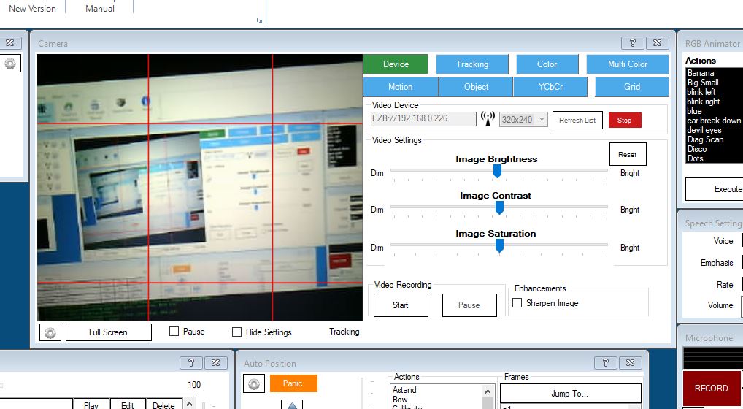The height and width of the screenshot is (409, 743).
Task: Select blue in RGB Animator actions
Action: point(694,111)
